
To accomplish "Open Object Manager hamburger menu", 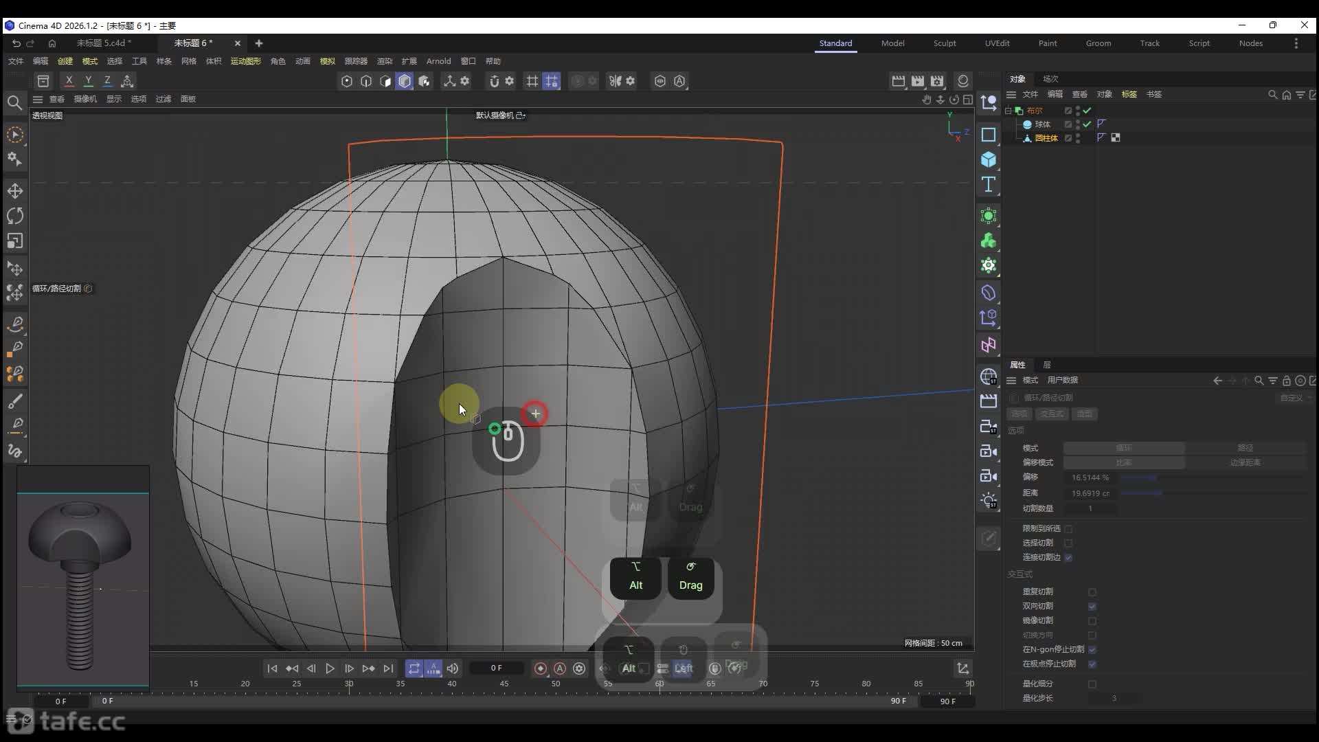I will (1011, 95).
